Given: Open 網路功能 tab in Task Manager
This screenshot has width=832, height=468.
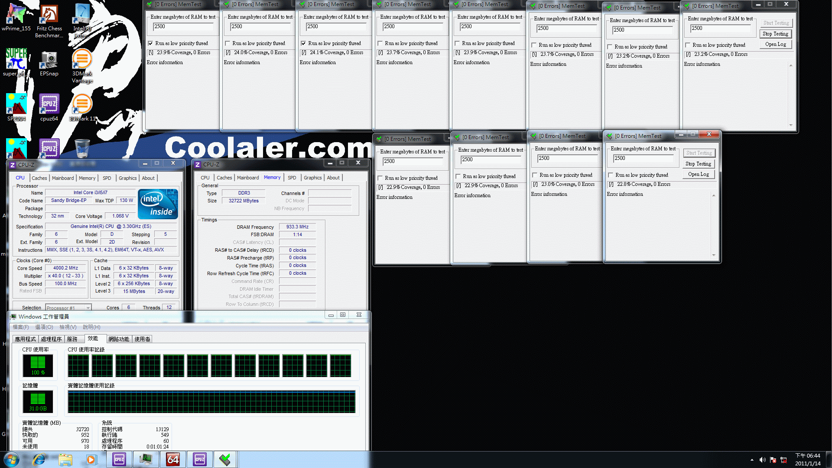Looking at the screenshot, I should [119, 339].
